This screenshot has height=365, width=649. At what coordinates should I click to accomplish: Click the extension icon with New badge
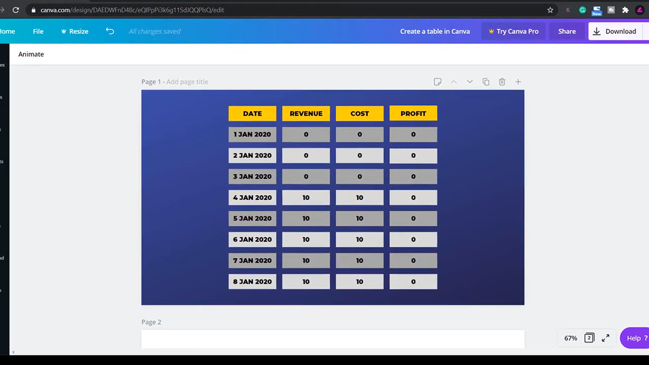pos(597,11)
